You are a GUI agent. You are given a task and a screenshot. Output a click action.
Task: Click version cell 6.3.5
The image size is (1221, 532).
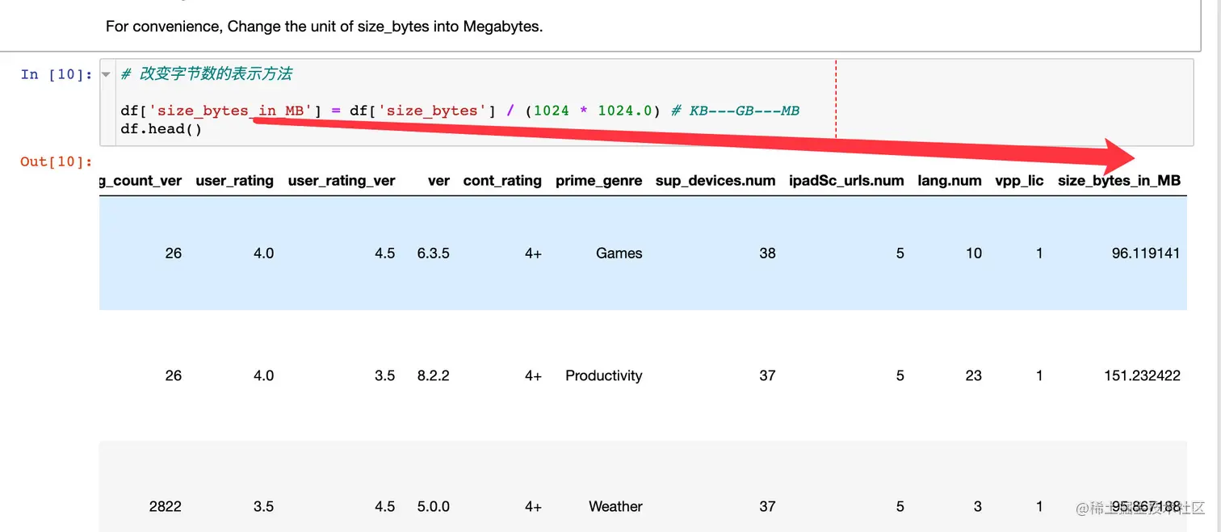(434, 253)
